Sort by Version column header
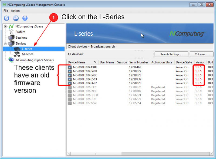Screen dimensions: 216x159 click(x=200, y=62)
